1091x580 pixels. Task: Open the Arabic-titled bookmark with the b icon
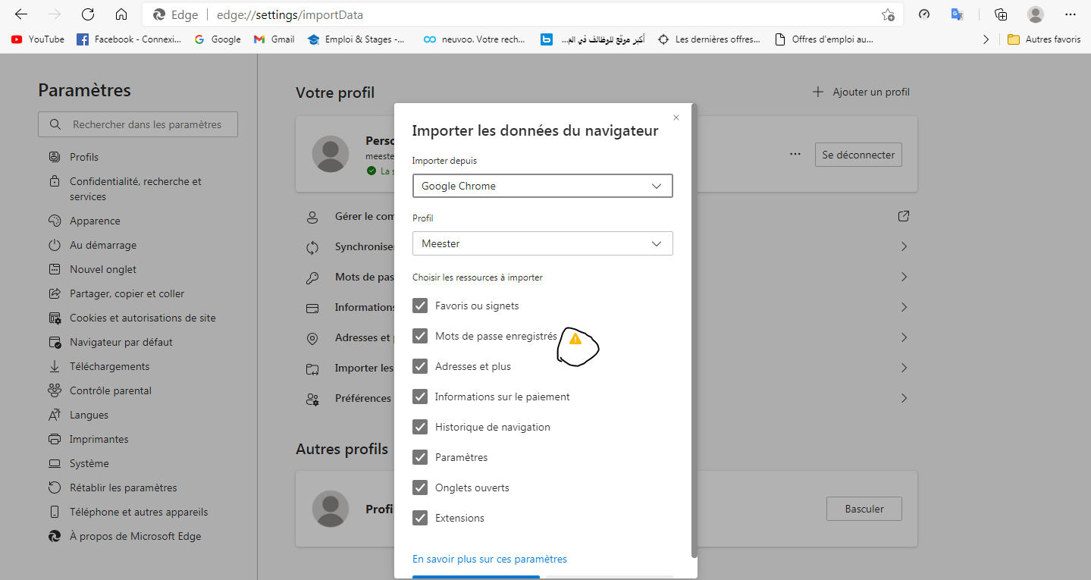click(592, 39)
